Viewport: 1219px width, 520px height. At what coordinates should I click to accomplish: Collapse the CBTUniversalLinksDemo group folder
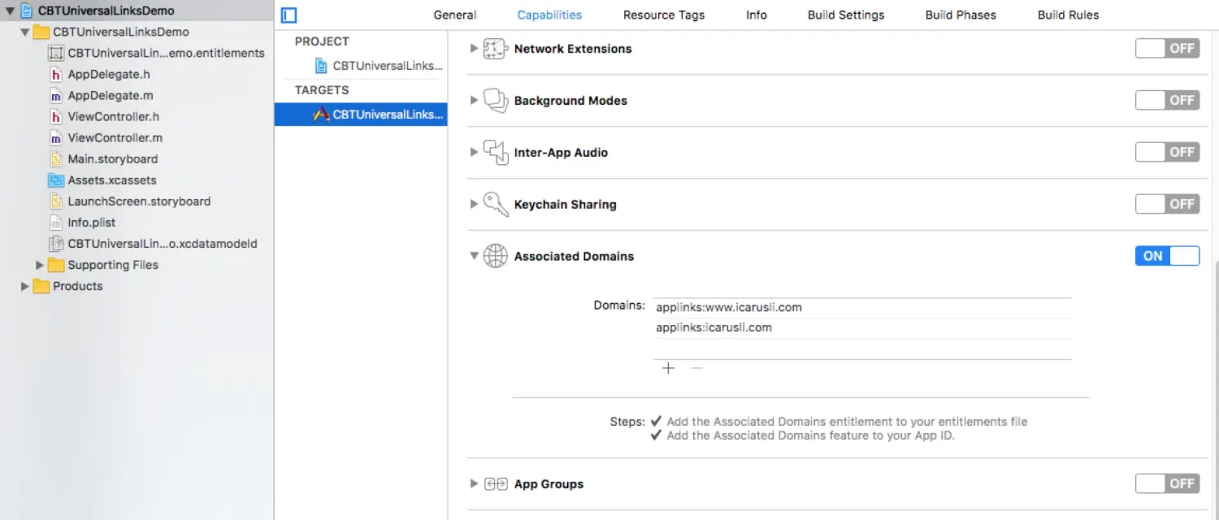(x=24, y=32)
